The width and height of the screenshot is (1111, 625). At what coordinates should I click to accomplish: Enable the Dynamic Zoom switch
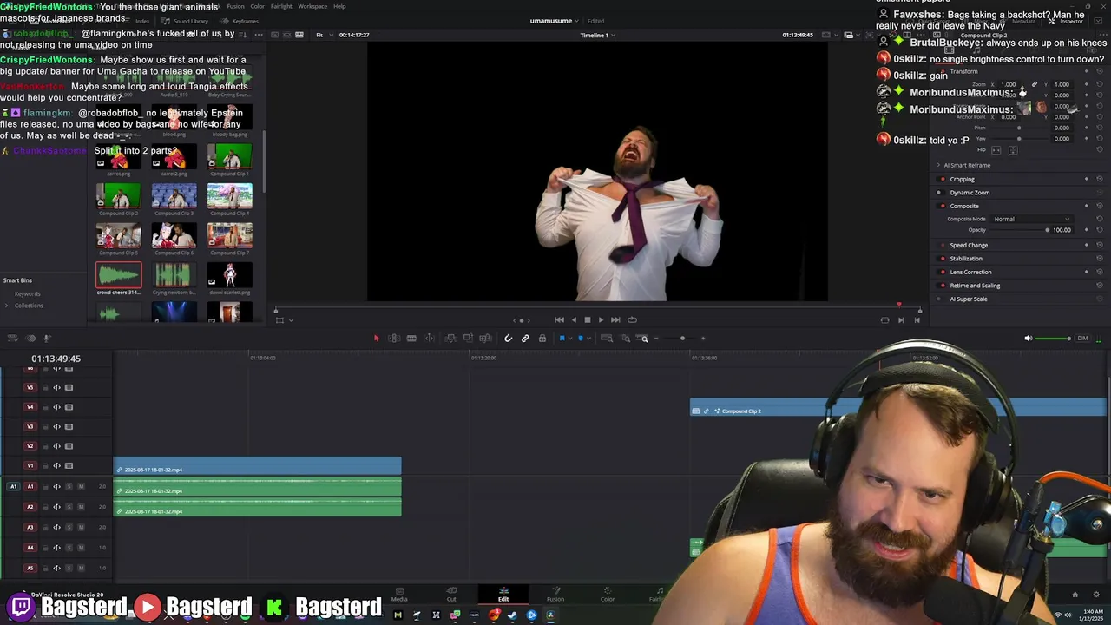pyautogui.click(x=942, y=193)
